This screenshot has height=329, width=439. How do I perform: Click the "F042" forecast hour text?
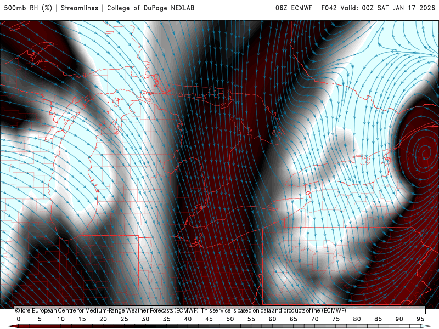(329, 8)
